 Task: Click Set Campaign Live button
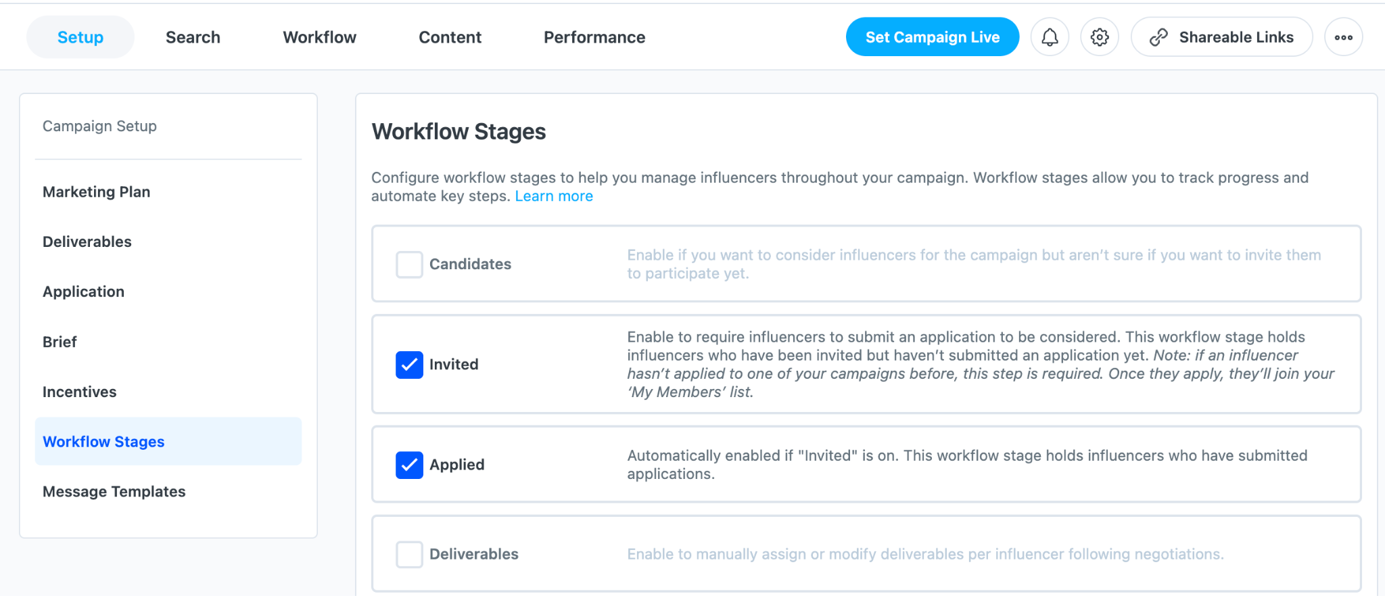[932, 37]
